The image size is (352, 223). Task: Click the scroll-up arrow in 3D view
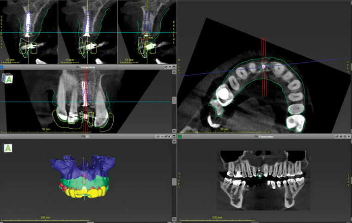[x=174, y=142]
